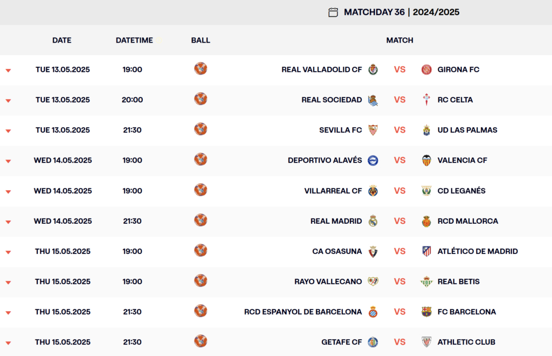552x356 pixels.
Task: Open the UD Las Palmas team link
Action: (467, 130)
